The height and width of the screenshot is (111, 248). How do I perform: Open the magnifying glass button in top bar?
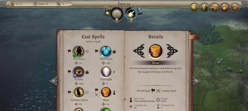point(194,7)
